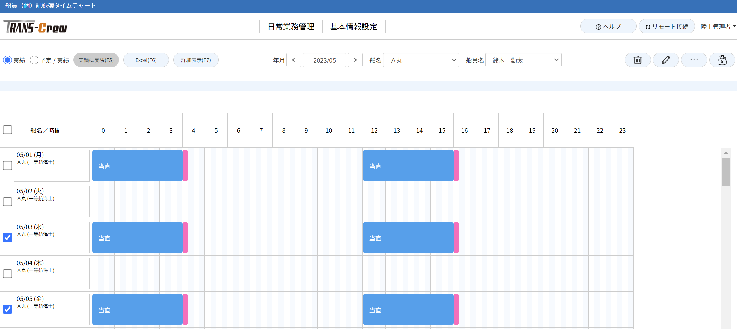Toggle the select-all checkbox in header
The width and height of the screenshot is (737, 329).
pyautogui.click(x=8, y=130)
